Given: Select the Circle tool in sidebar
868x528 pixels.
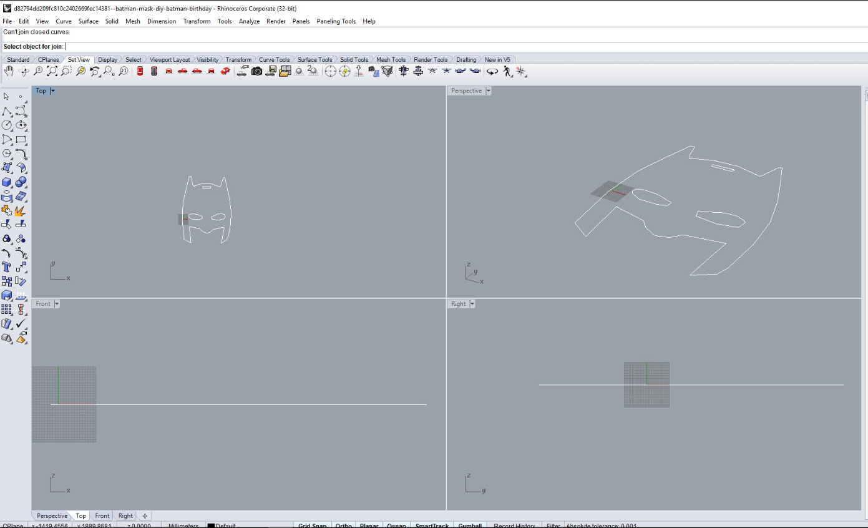Looking at the screenshot, I should click(7, 125).
